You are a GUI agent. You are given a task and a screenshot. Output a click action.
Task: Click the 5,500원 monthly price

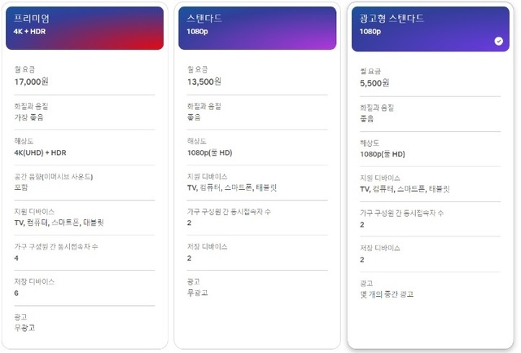tap(374, 83)
